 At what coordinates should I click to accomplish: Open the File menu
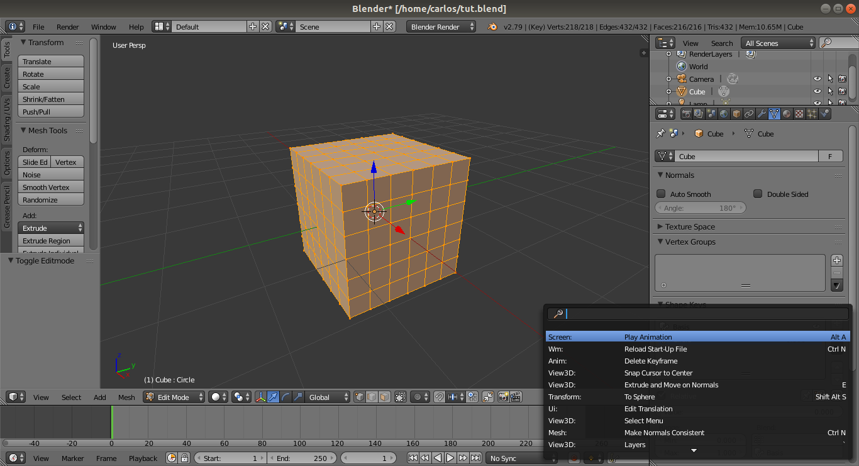(x=38, y=26)
